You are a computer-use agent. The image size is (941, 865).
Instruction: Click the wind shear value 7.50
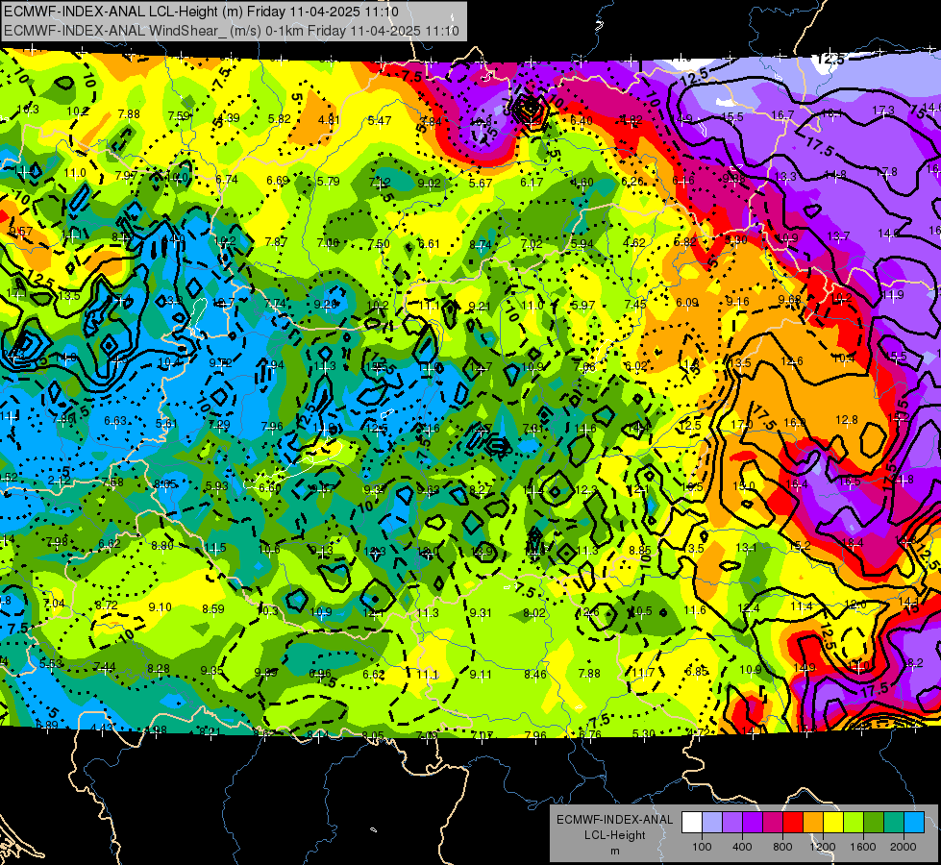coord(379,244)
